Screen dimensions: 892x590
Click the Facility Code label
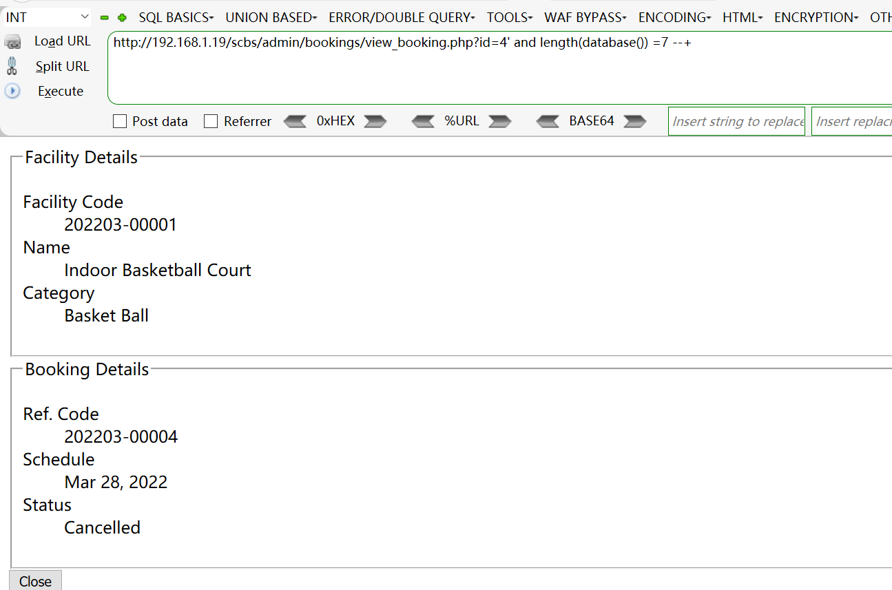coord(73,202)
